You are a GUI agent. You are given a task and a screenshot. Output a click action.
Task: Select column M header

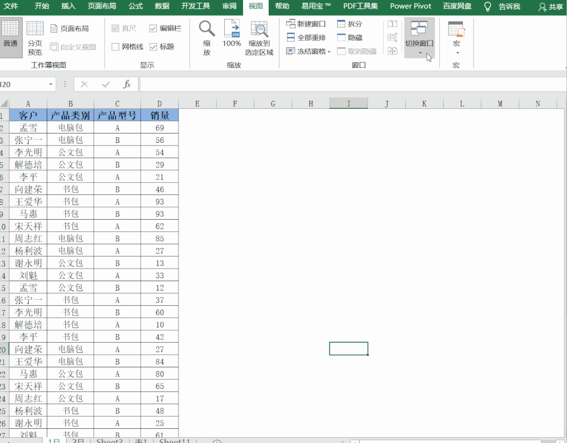coord(500,104)
